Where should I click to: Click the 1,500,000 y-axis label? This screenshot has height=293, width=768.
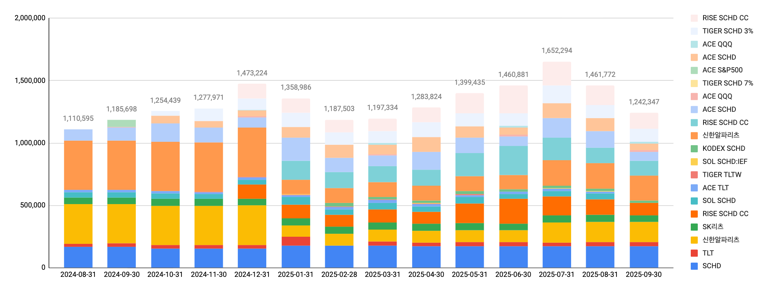[x=30, y=81]
